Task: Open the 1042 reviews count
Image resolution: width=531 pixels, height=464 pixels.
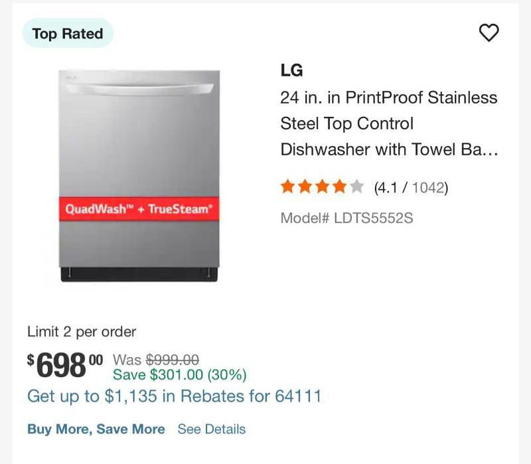Action: coord(429,188)
